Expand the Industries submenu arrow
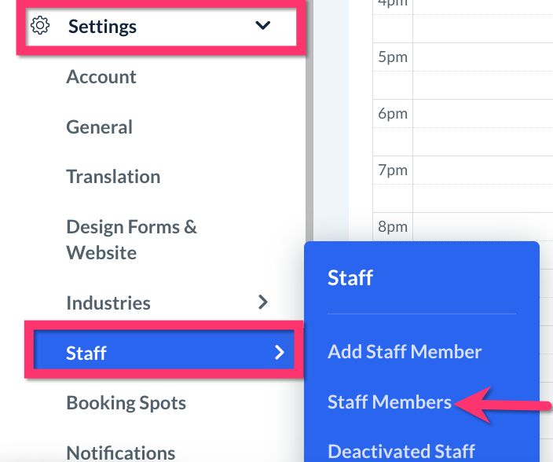The height and width of the screenshot is (462, 553). coord(263,302)
